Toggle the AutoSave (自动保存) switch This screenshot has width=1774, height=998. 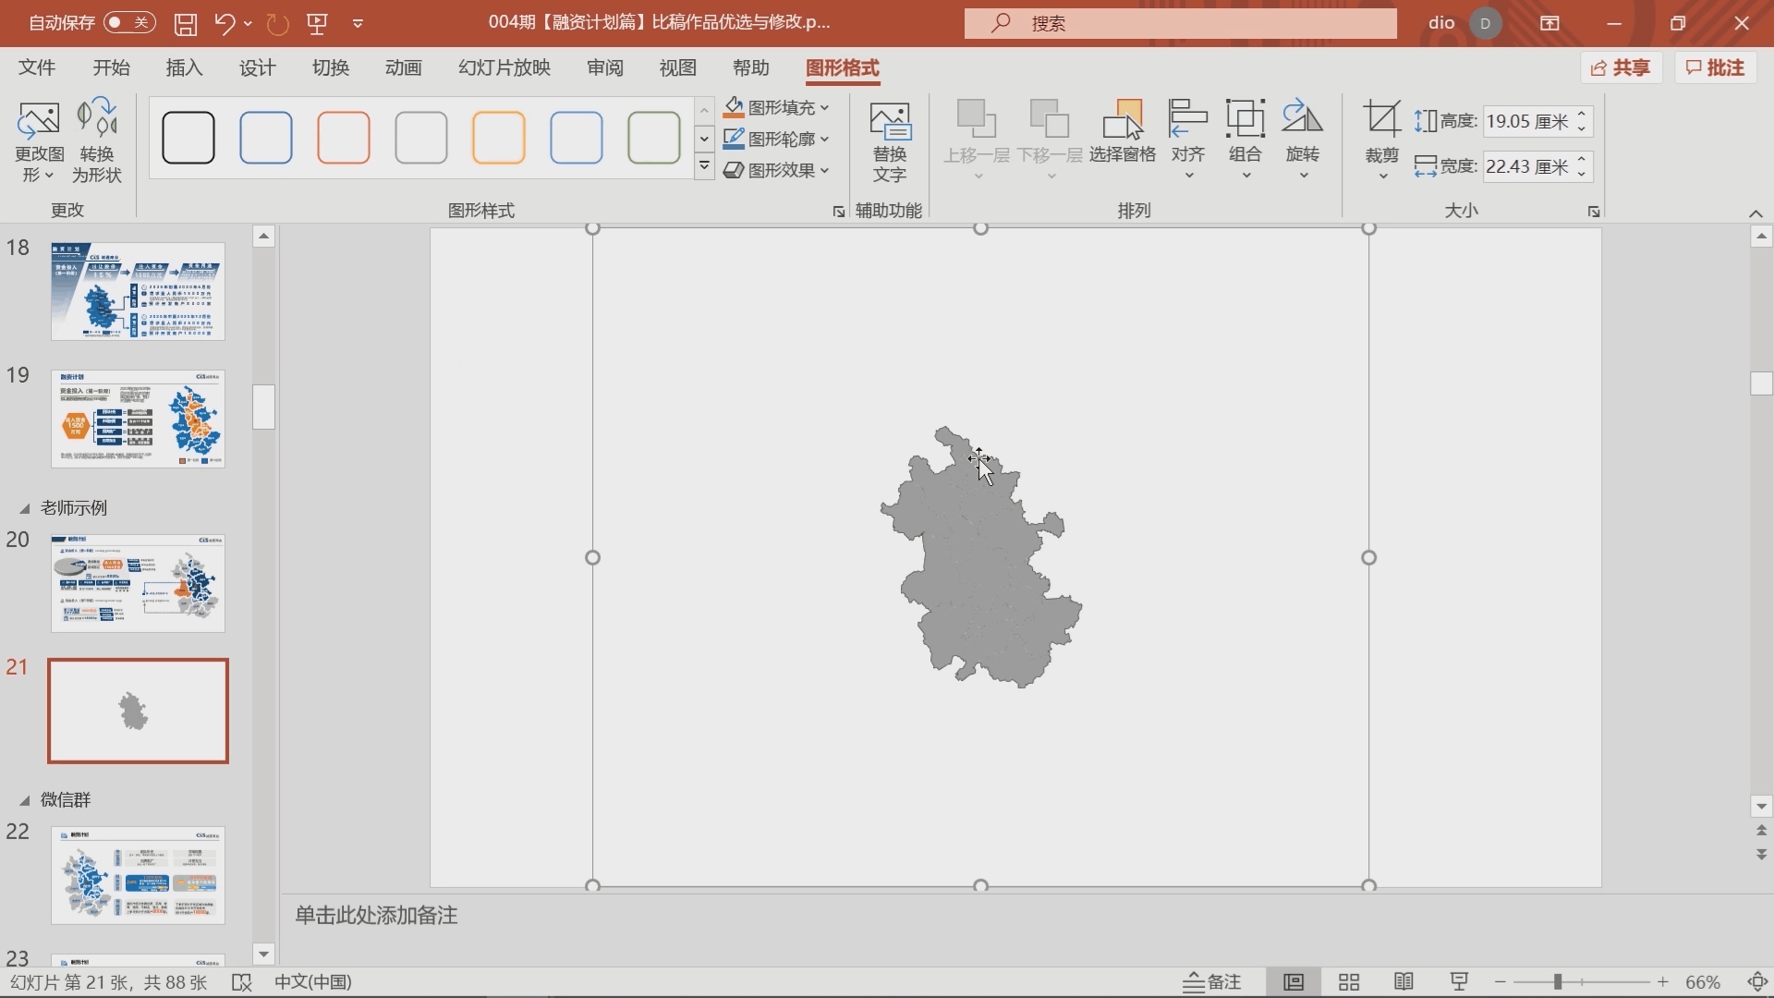(x=128, y=23)
